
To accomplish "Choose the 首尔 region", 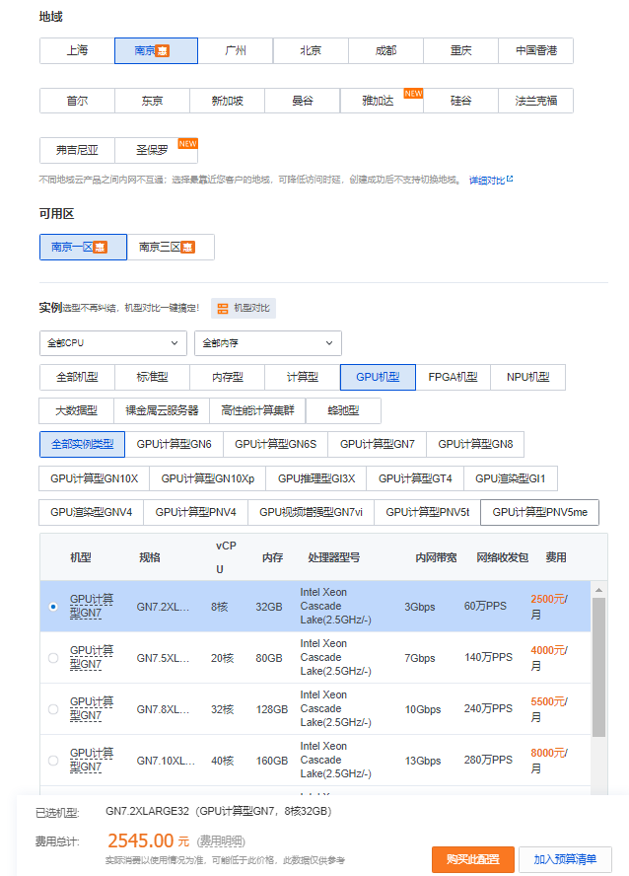I will pyautogui.click(x=77, y=102).
